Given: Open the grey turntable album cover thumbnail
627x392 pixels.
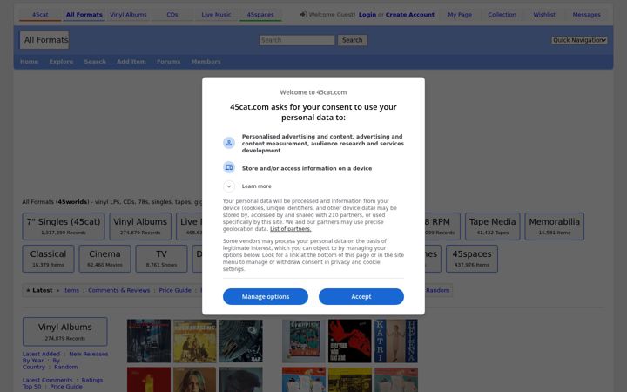Looking at the screenshot, I should point(240,341).
